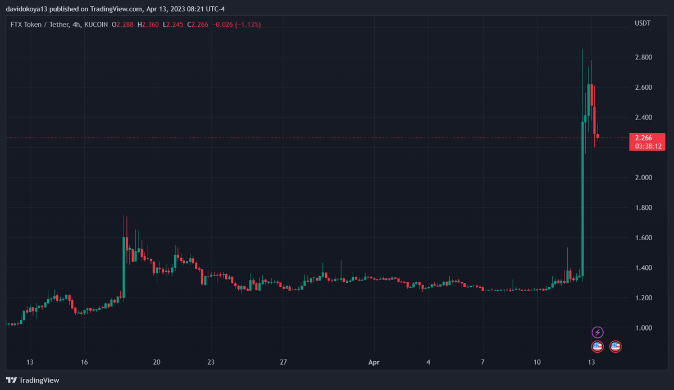674x390 pixels.
Task: Click the 20 date label on time axis
Action: coord(157,362)
